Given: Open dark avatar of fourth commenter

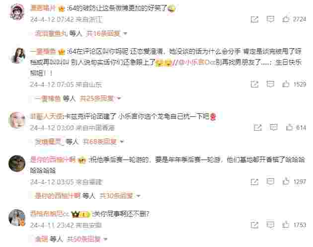Looking at the screenshot, I should tap(17, 164).
